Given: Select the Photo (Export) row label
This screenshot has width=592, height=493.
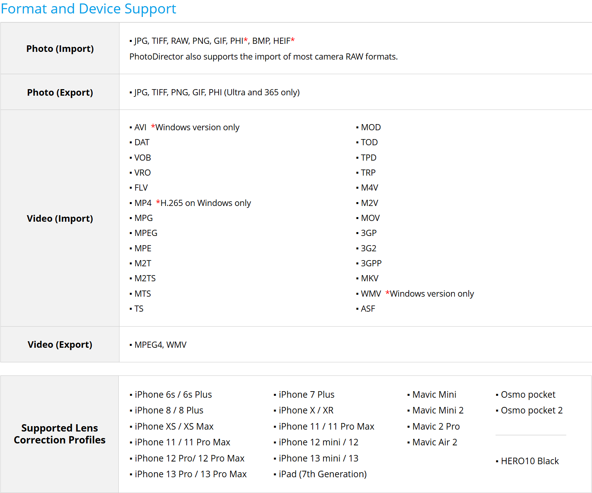Looking at the screenshot, I should (x=60, y=93).
